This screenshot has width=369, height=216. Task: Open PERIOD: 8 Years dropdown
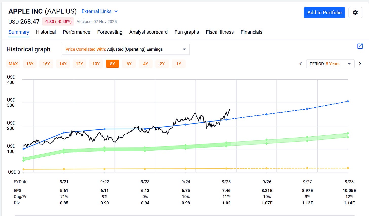tap(330, 64)
